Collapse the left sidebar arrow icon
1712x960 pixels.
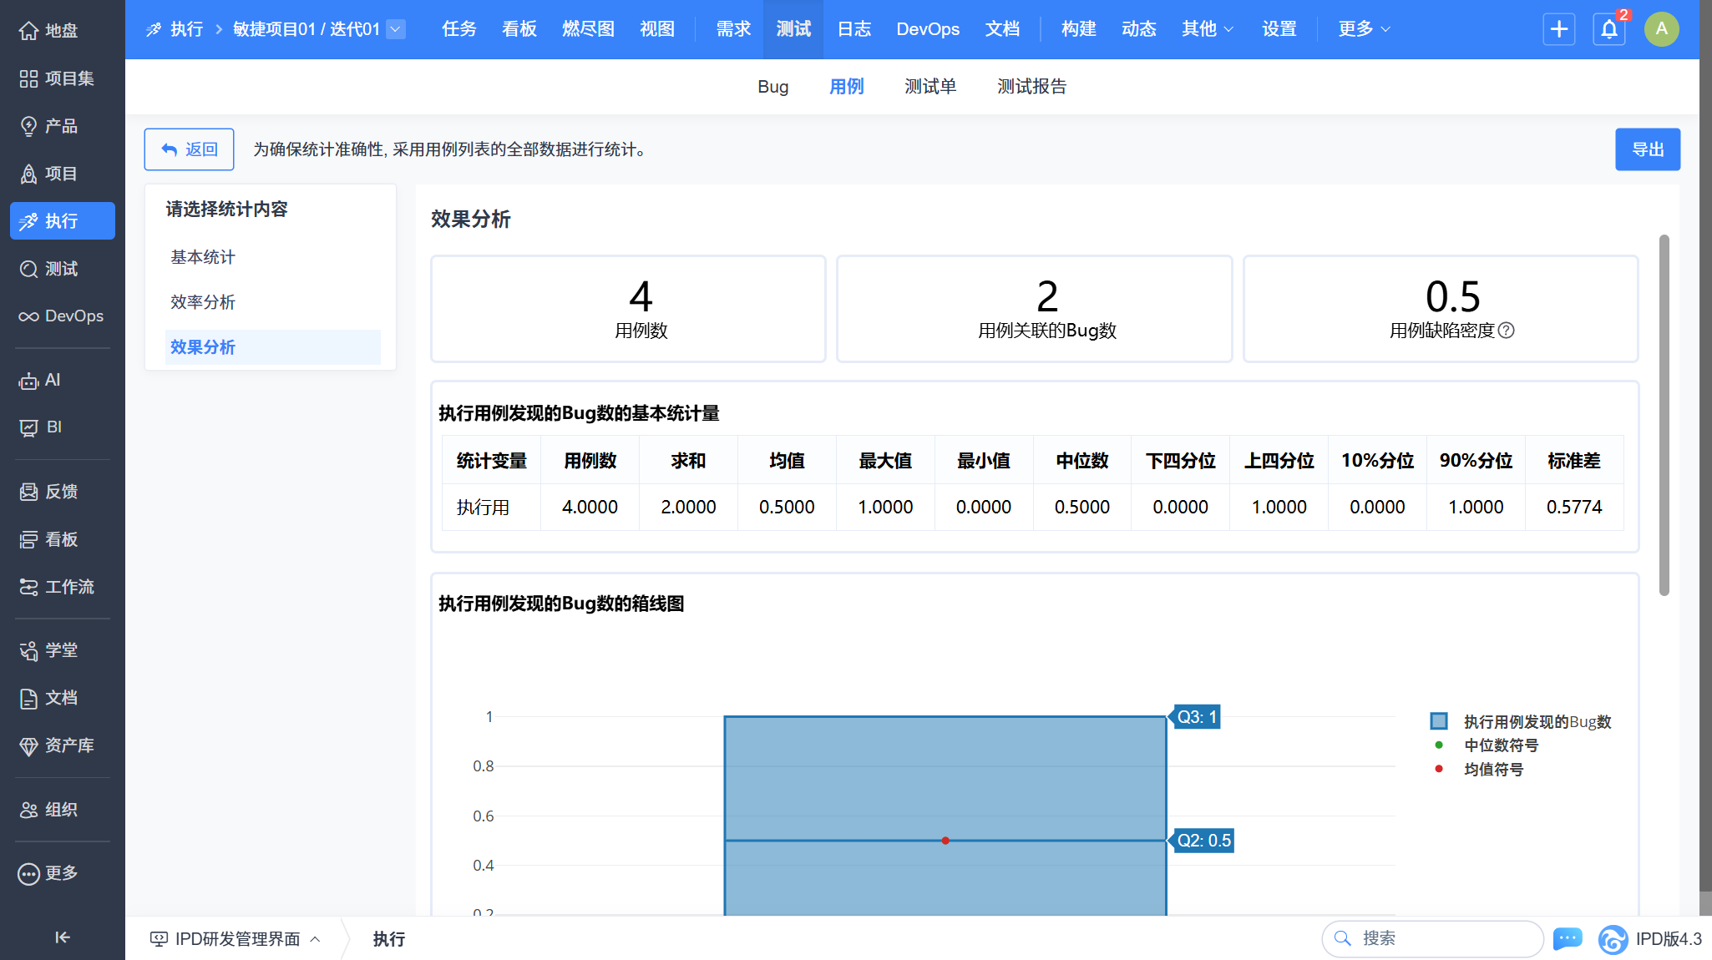(x=62, y=937)
